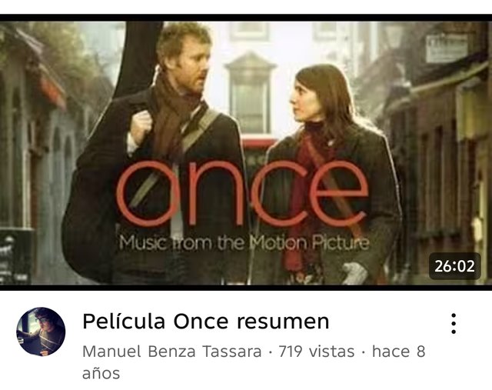Click the 26:02 duration badge
This screenshot has height=390, width=492.
[454, 266]
